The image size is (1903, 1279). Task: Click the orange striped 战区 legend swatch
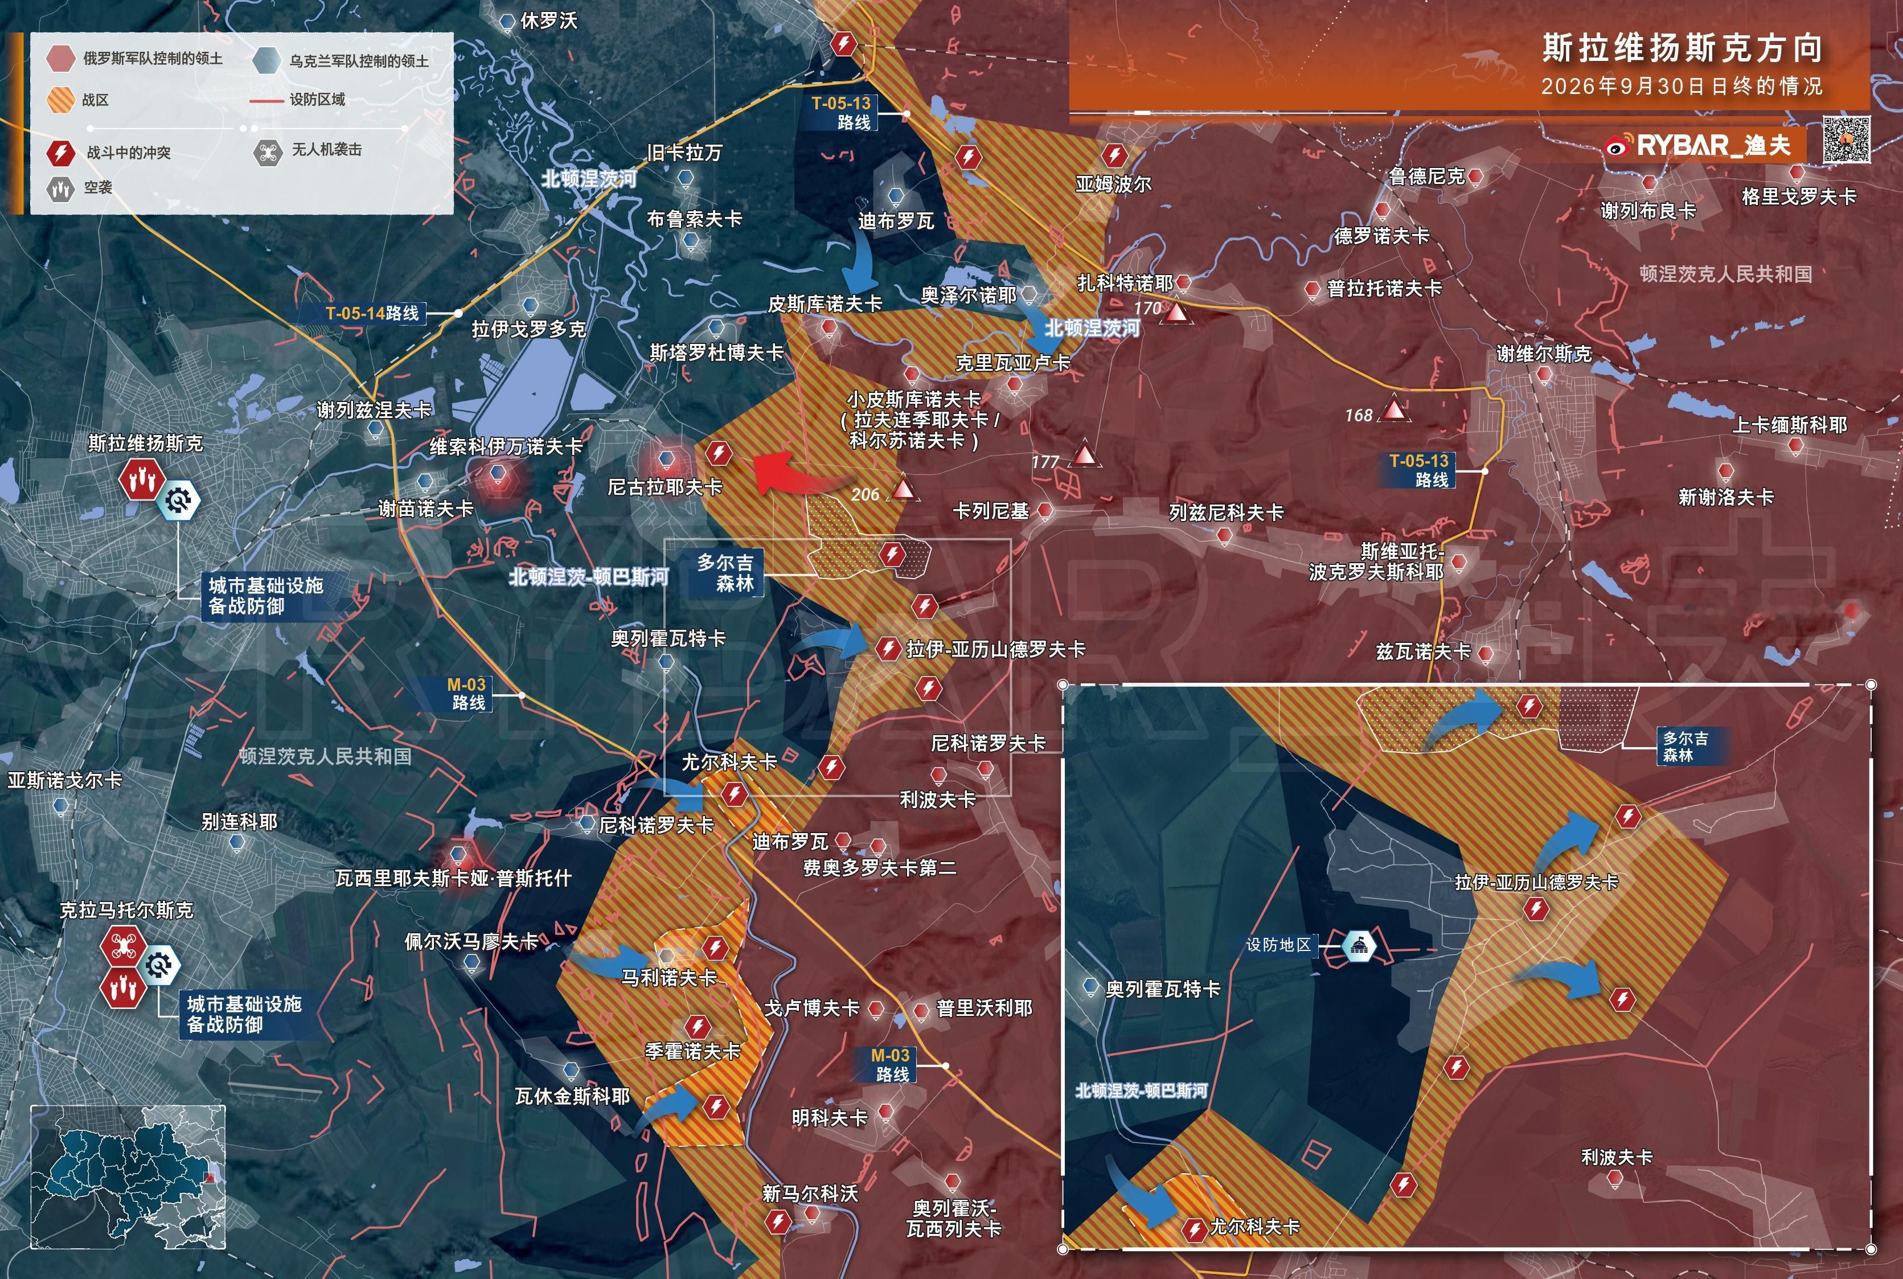pyautogui.click(x=60, y=100)
